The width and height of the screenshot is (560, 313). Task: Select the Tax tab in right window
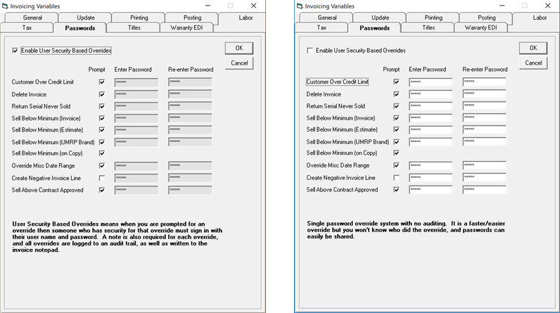tap(322, 27)
